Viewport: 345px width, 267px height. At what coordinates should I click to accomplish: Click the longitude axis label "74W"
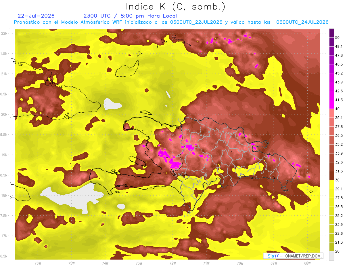coord(105,263)
